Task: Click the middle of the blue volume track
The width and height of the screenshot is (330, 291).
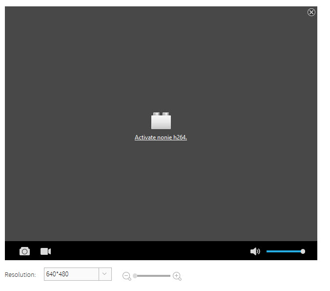Action: coord(284,251)
